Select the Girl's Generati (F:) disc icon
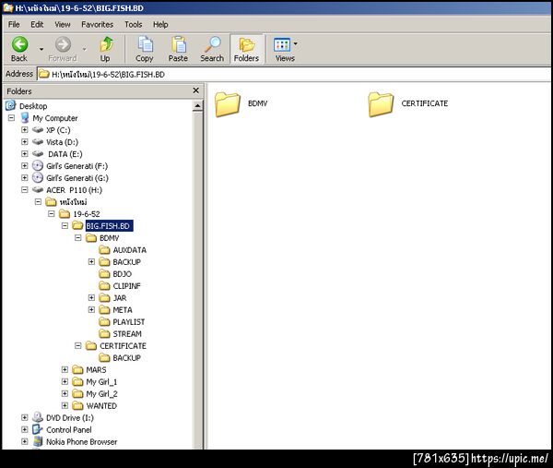The height and width of the screenshot is (468, 553). pos(38,165)
